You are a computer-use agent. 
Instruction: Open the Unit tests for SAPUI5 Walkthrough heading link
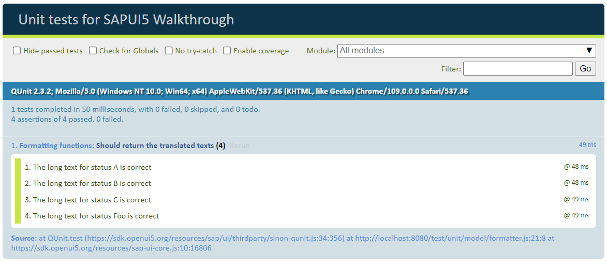point(126,19)
